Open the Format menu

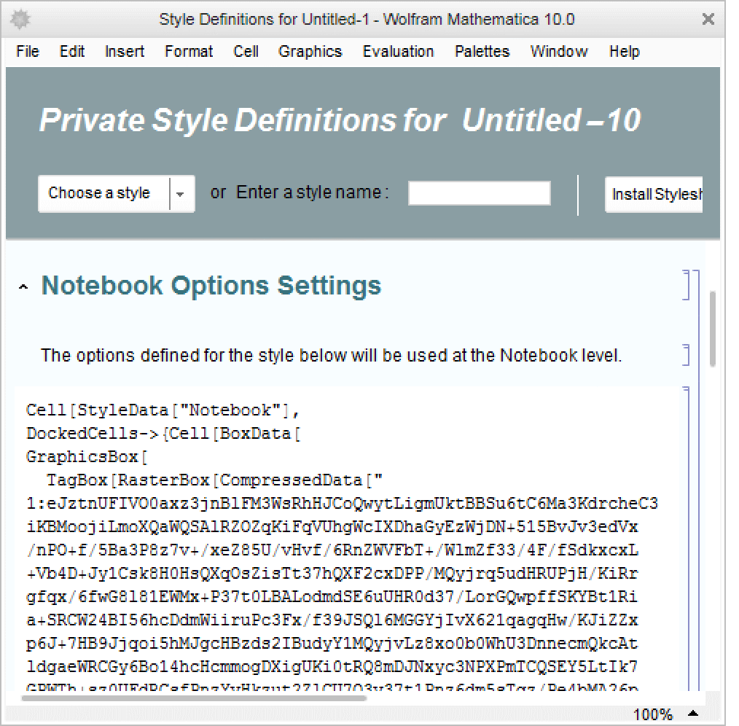point(189,52)
